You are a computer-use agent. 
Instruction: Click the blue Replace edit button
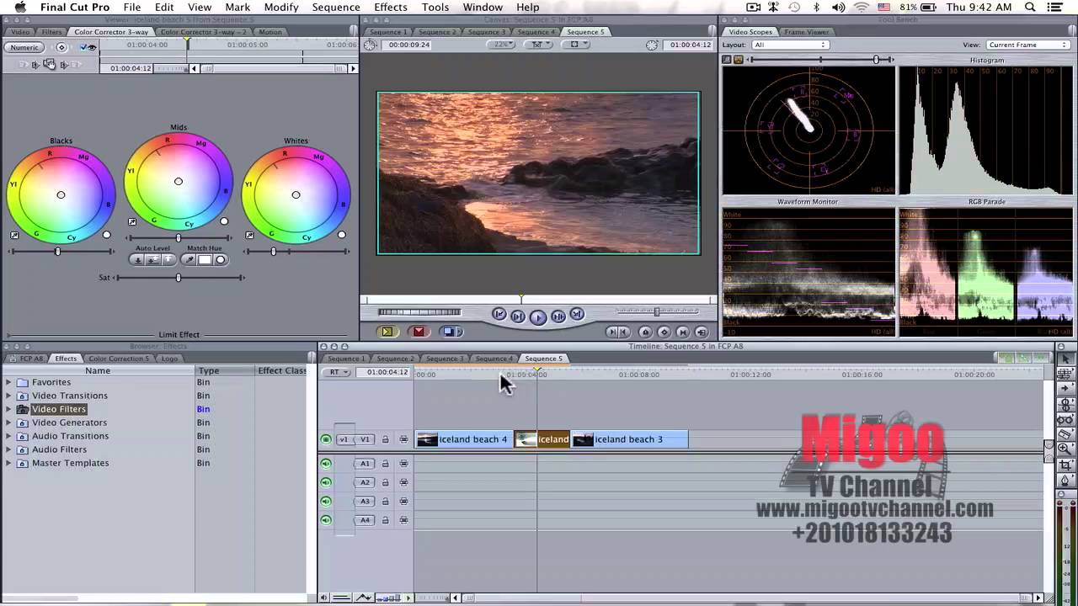(450, 332)
